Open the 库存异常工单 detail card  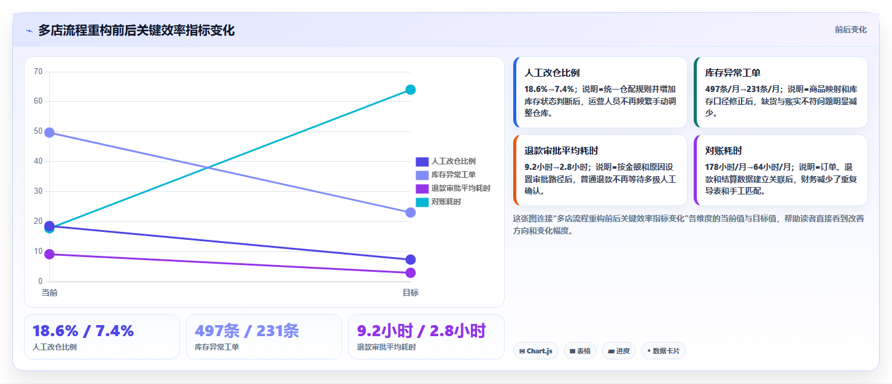point(780,92)
